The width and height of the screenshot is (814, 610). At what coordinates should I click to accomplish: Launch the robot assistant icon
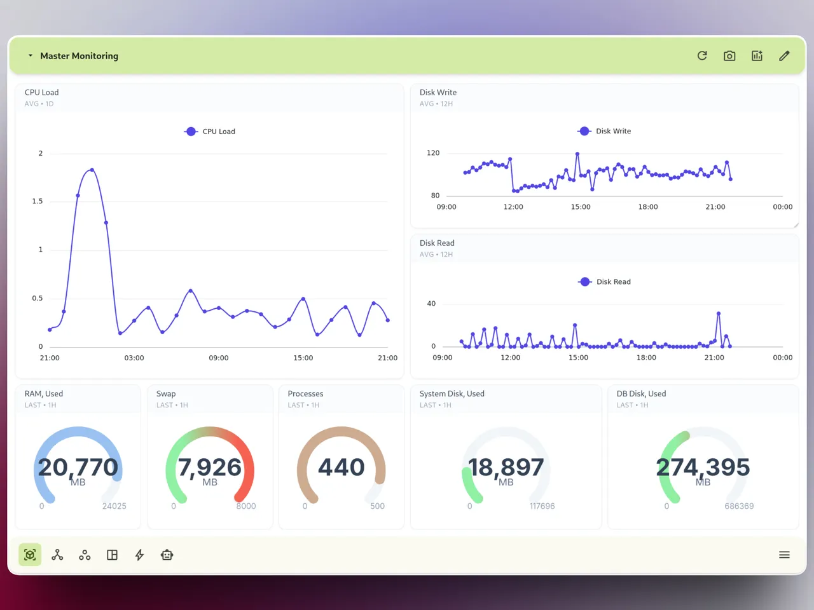tap(167, 555)
